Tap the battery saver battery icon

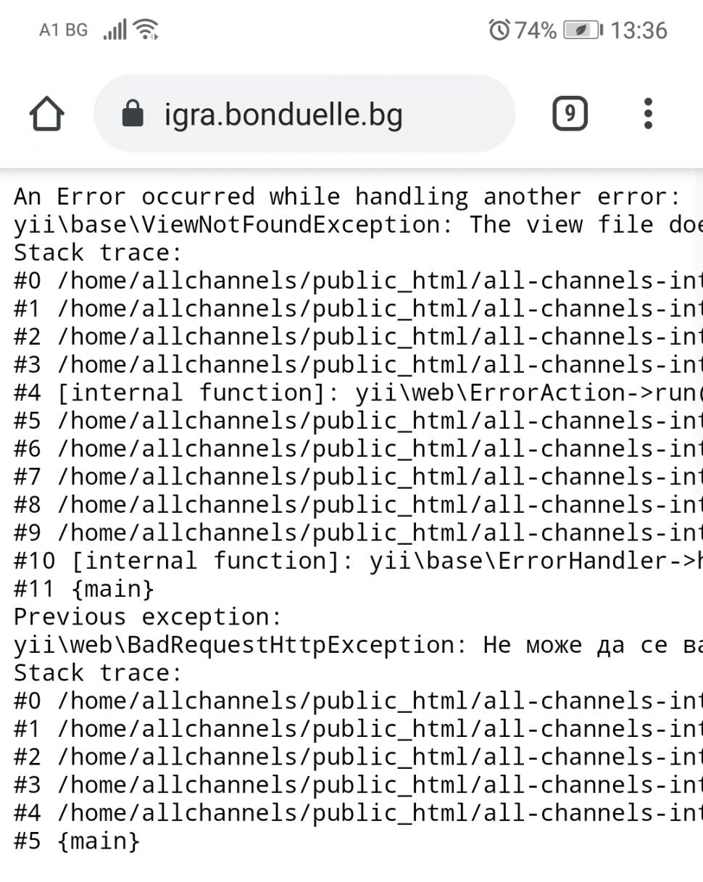pos(583,30)
